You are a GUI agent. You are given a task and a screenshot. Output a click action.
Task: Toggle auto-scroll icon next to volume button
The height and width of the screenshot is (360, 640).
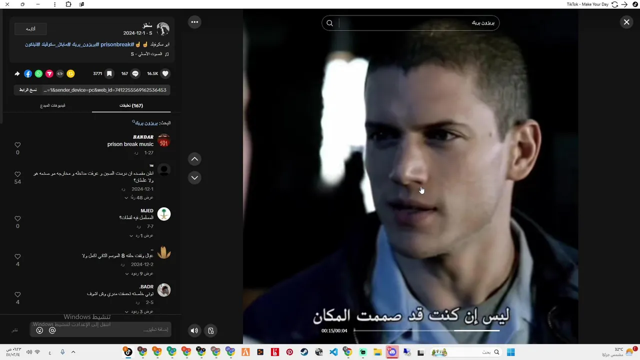[x=210, y=330]
